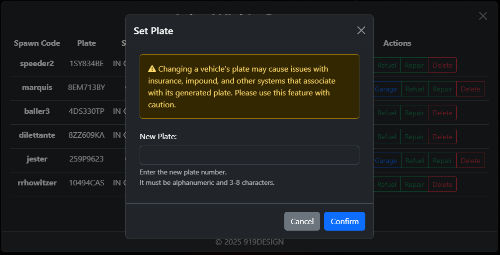500x255 pixels.
Task: Refuel the speeder2 vehicle
Action: [387, 65]
